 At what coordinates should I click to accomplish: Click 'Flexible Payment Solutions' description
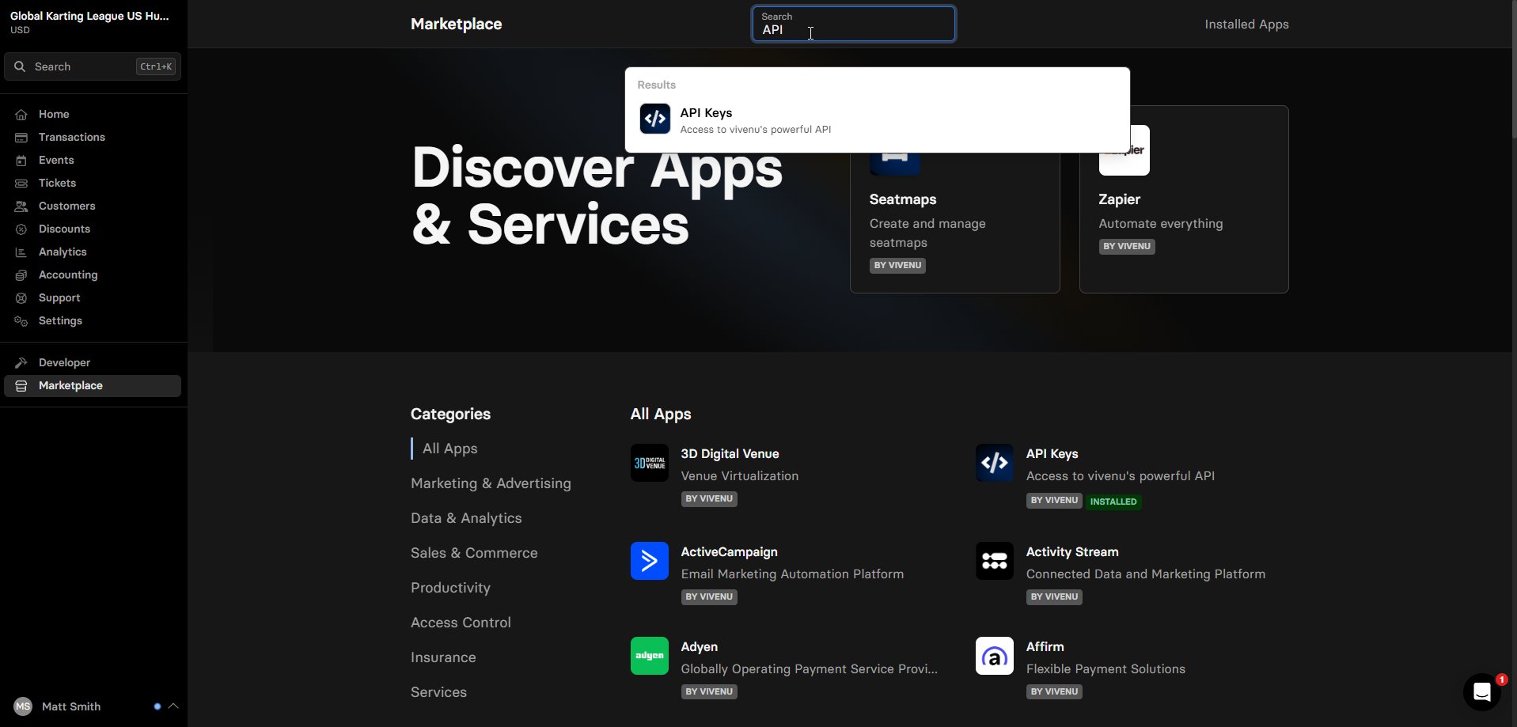1106,669
